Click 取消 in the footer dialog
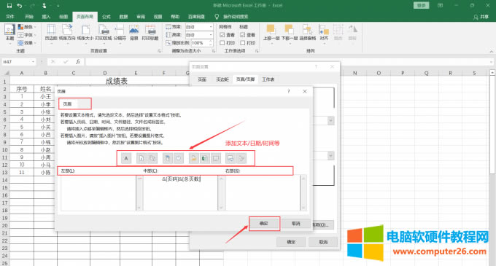This screenshot has height=266, width=496. 295,223
